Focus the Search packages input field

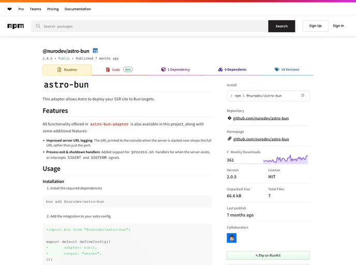150,26
